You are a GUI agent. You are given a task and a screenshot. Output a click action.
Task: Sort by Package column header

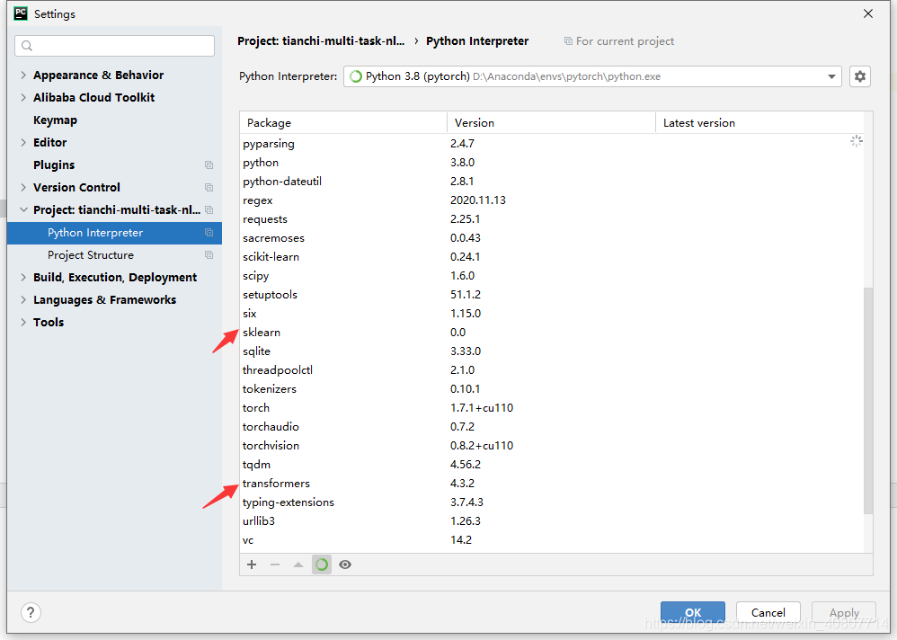coord(343,122)
